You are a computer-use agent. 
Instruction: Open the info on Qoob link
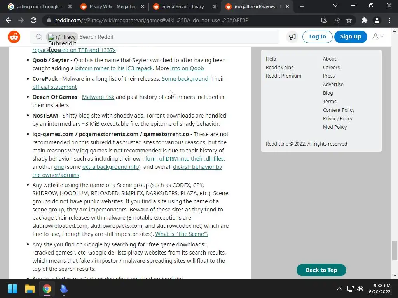point(187,68)
